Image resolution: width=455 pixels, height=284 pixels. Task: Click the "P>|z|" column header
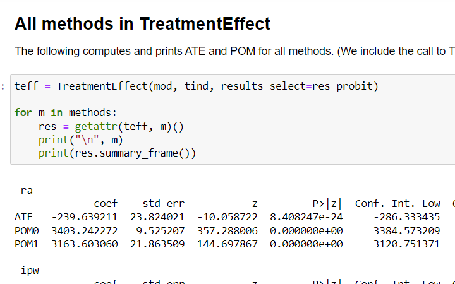click(x=327, y=204)
